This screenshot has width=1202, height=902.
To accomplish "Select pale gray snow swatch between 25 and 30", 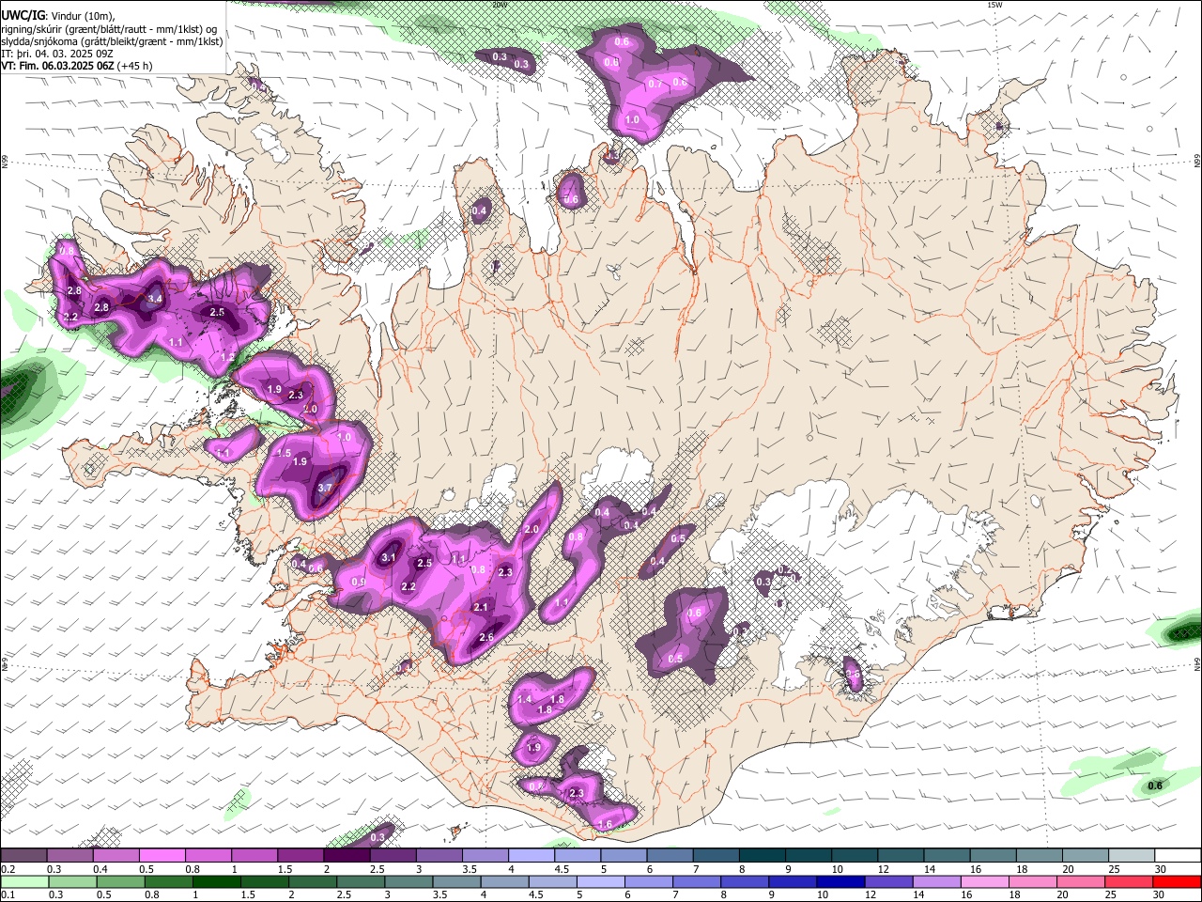I will tap(1131, 855).
